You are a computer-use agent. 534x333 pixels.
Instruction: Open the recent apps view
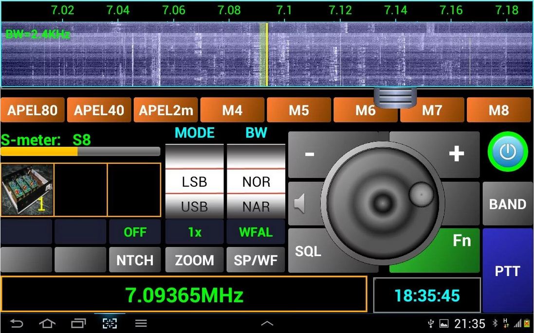[x=78, y=323]
